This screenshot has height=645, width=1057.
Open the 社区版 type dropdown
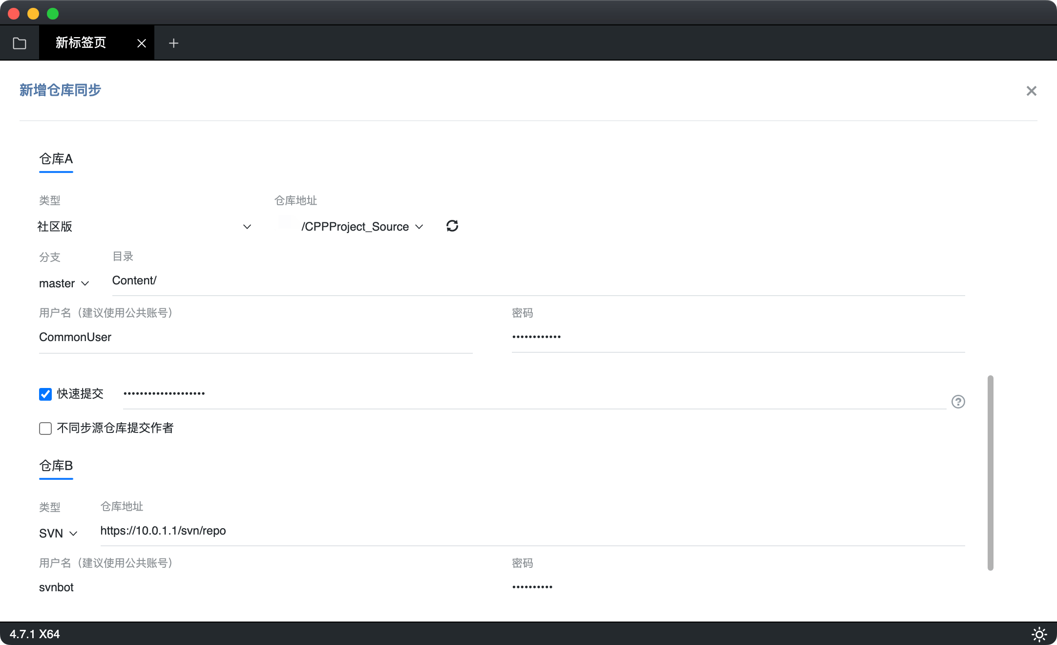[144, 226]
